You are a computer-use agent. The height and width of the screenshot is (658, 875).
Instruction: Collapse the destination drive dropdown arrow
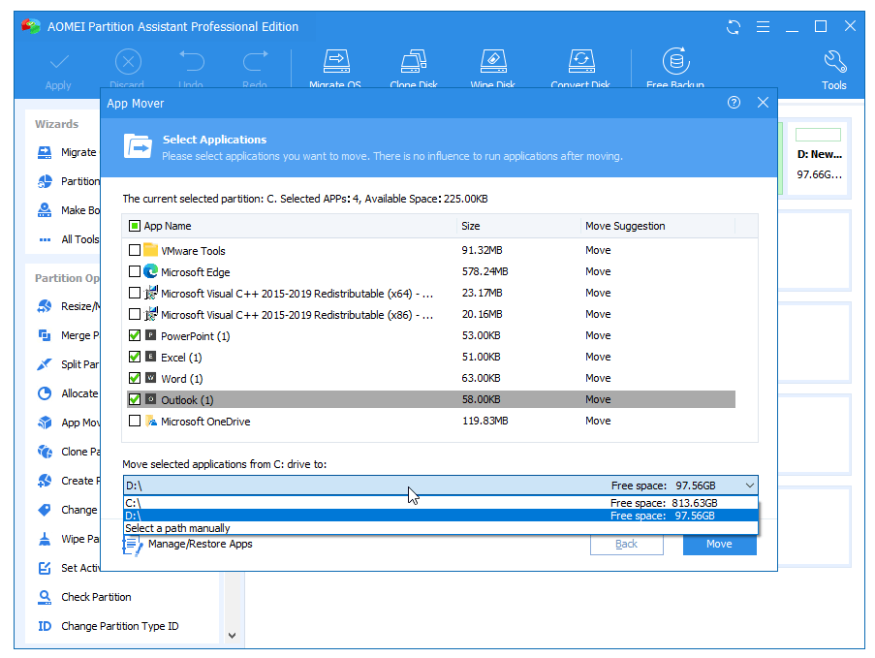tap(749, 486)
